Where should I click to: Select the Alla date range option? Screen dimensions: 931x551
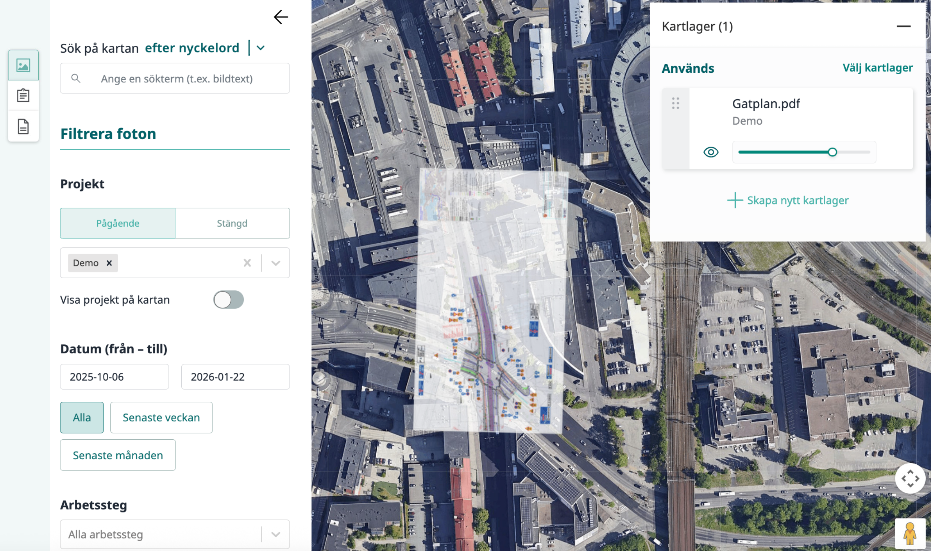pos(82,417)
